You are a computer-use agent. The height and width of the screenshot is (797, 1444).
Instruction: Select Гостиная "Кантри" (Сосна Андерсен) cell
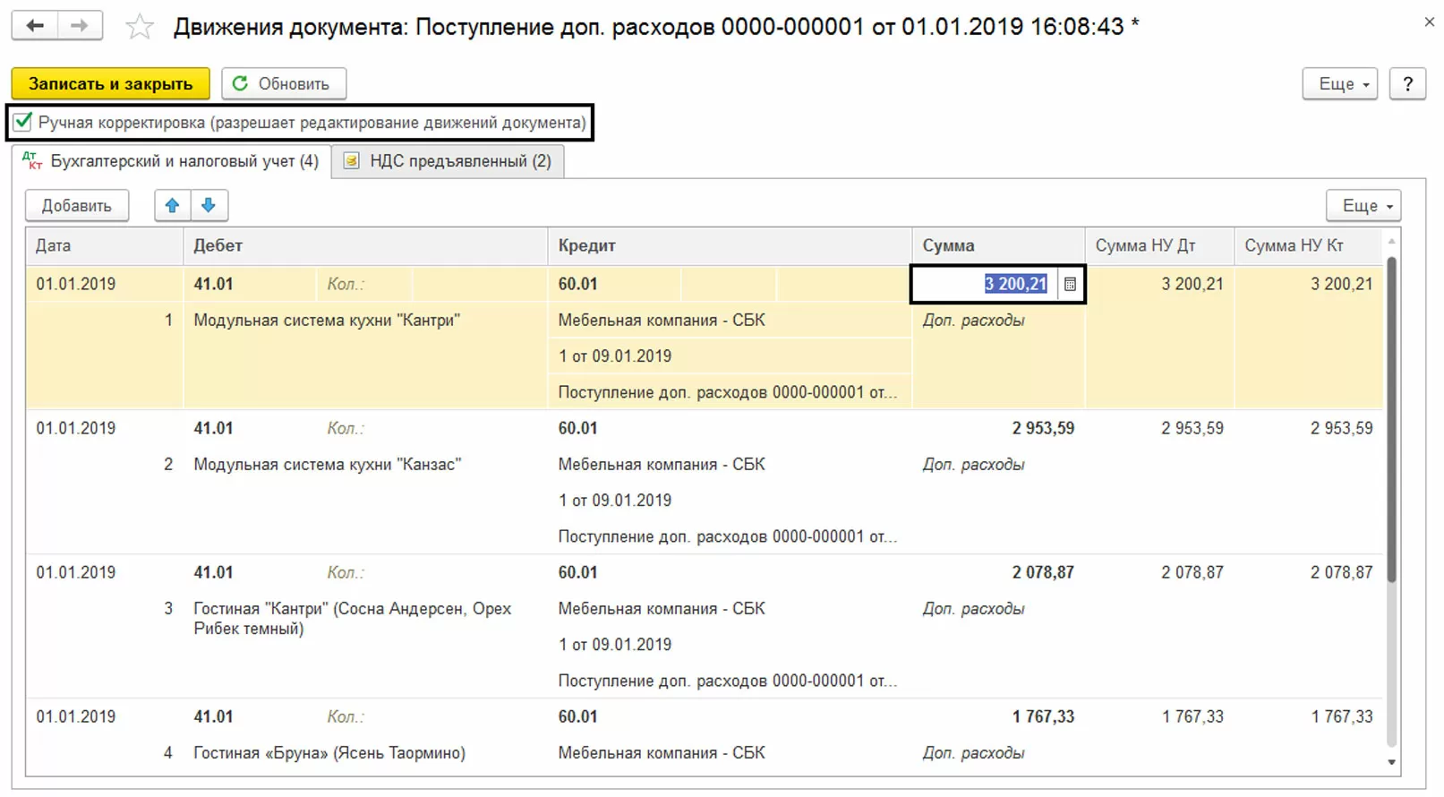click(353, 619)
